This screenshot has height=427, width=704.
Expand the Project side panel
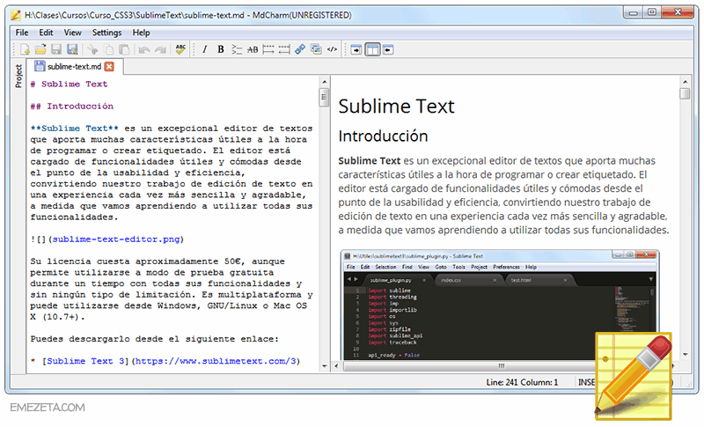click(18, 76)
